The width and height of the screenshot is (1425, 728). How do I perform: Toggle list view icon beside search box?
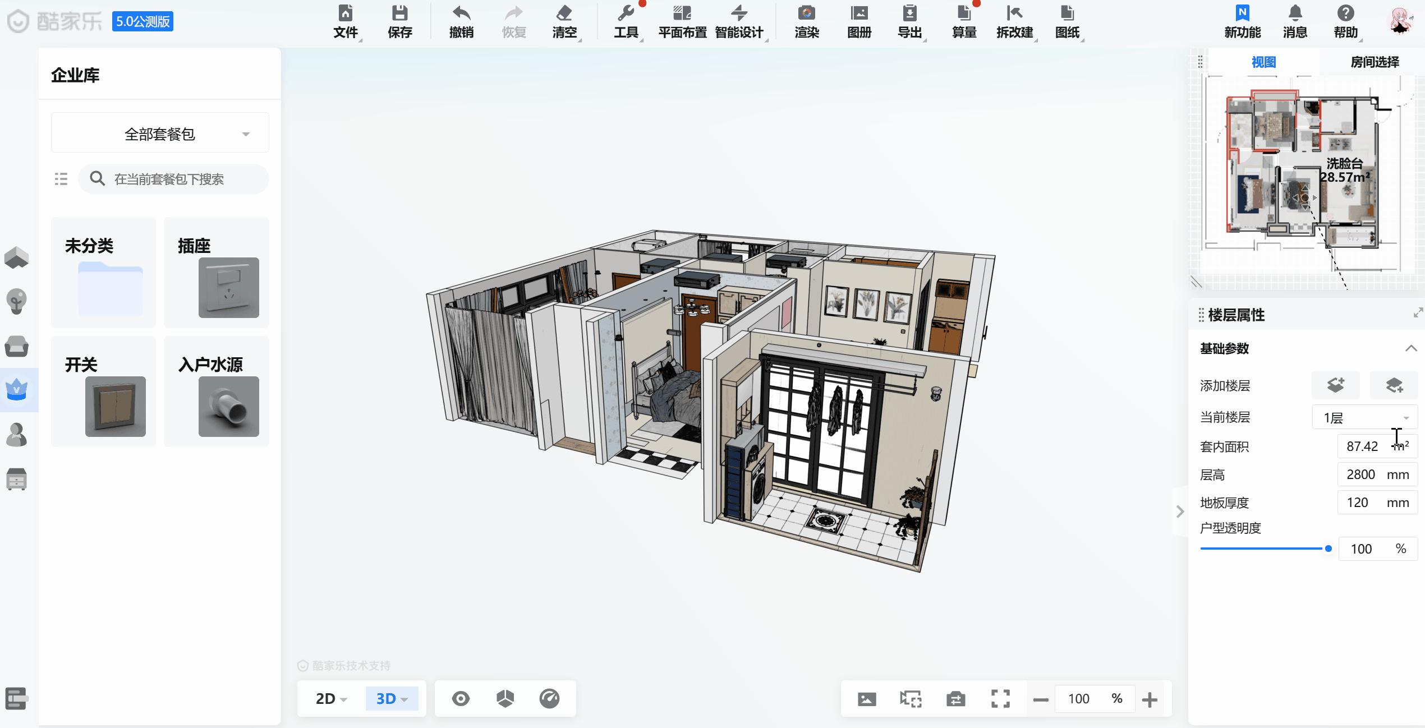pyautogui.click(x=61, y=179)
